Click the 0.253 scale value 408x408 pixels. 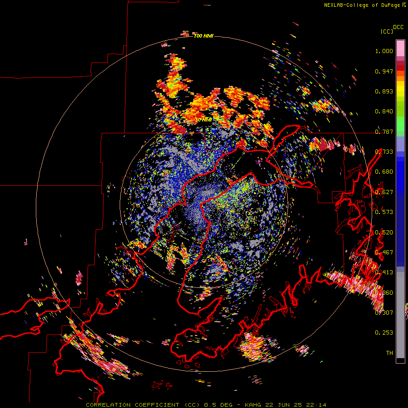[384, 333]
